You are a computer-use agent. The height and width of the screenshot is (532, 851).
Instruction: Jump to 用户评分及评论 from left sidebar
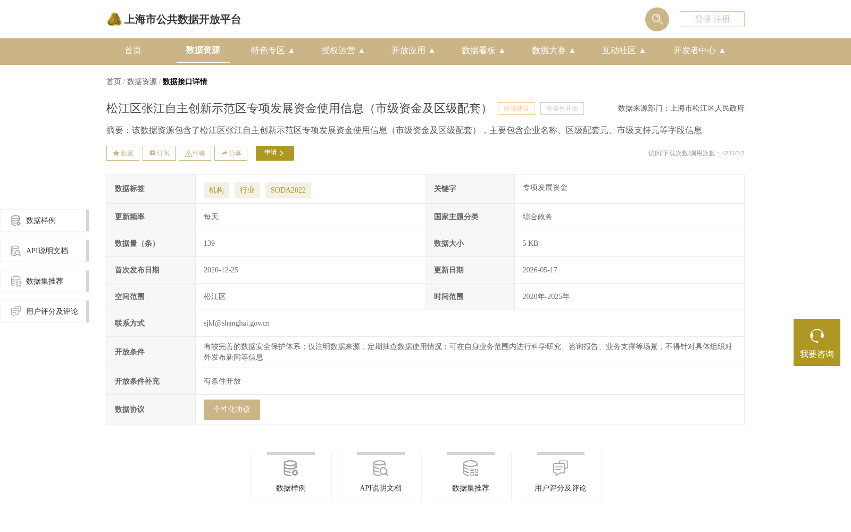click(45, 312)
